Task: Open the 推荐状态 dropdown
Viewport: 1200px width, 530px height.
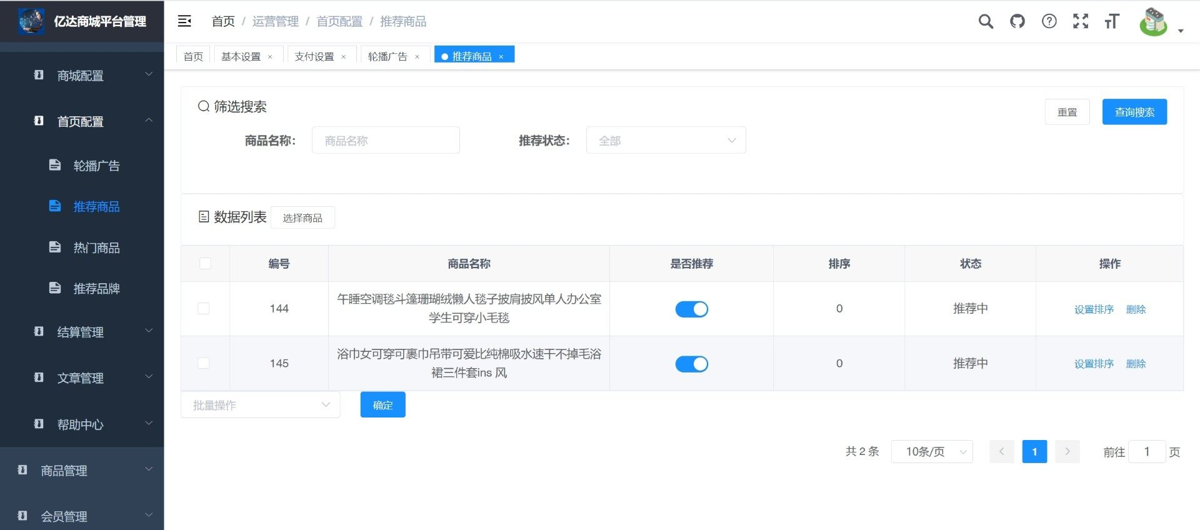Action: (666, 141)
